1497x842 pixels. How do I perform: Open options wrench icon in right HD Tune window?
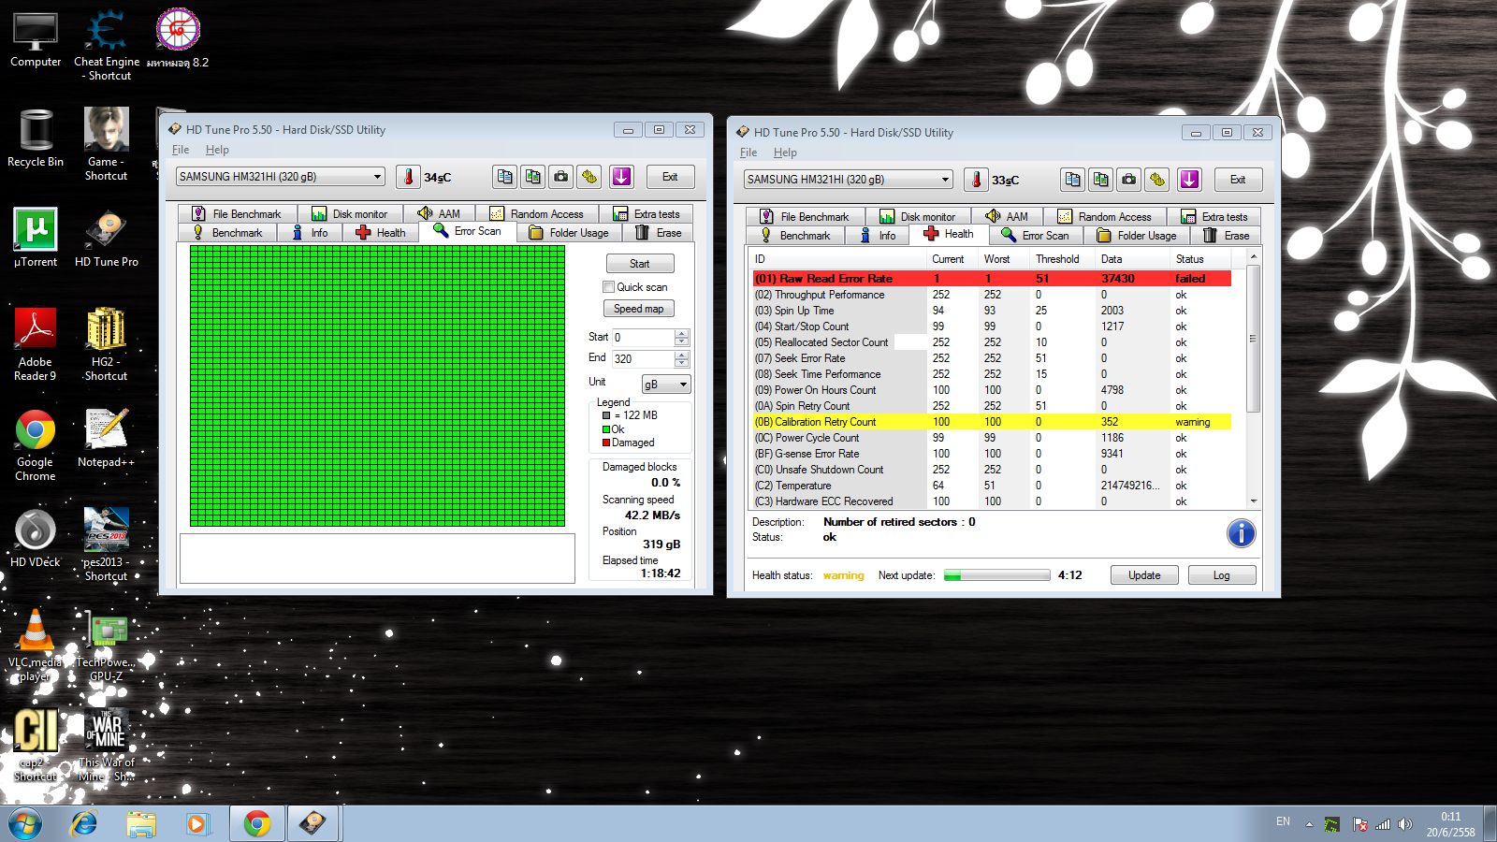1157,180
